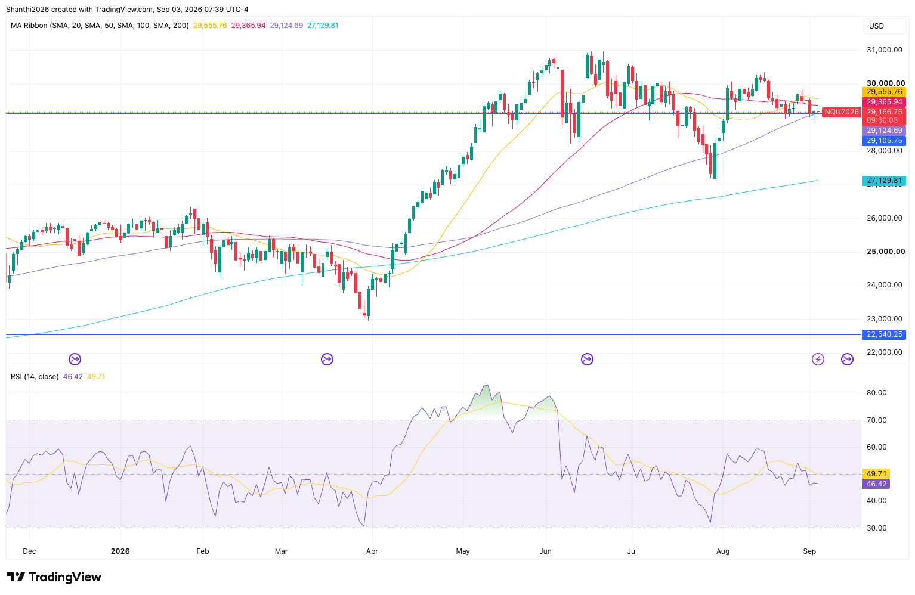The height and width of the screenshot is (595, 915).
Task: Click the purple 29,124.69 price axis label
Action: (884, 131)
